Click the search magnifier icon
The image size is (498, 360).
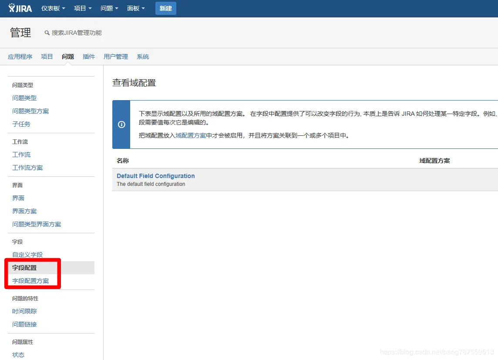(47, 33)
